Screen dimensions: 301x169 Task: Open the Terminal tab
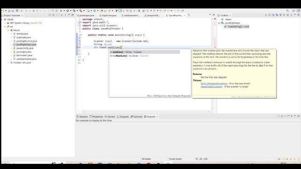pos(136,116)
